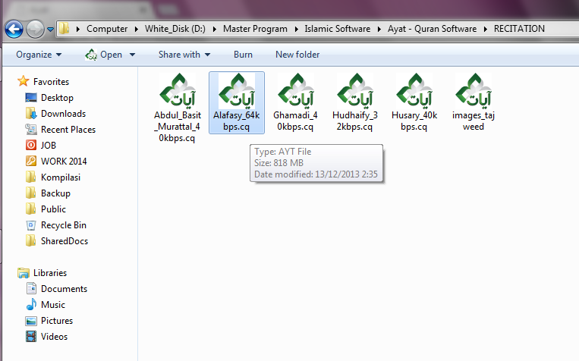Open the Videos library
Viewport: 579px width, 361px height.
pyautogui.click(x=46, y=337)
